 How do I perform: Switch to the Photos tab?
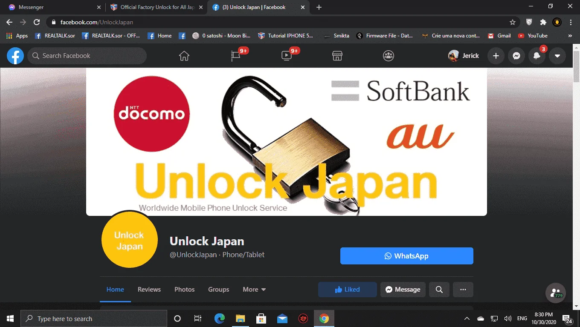point(185,290)
